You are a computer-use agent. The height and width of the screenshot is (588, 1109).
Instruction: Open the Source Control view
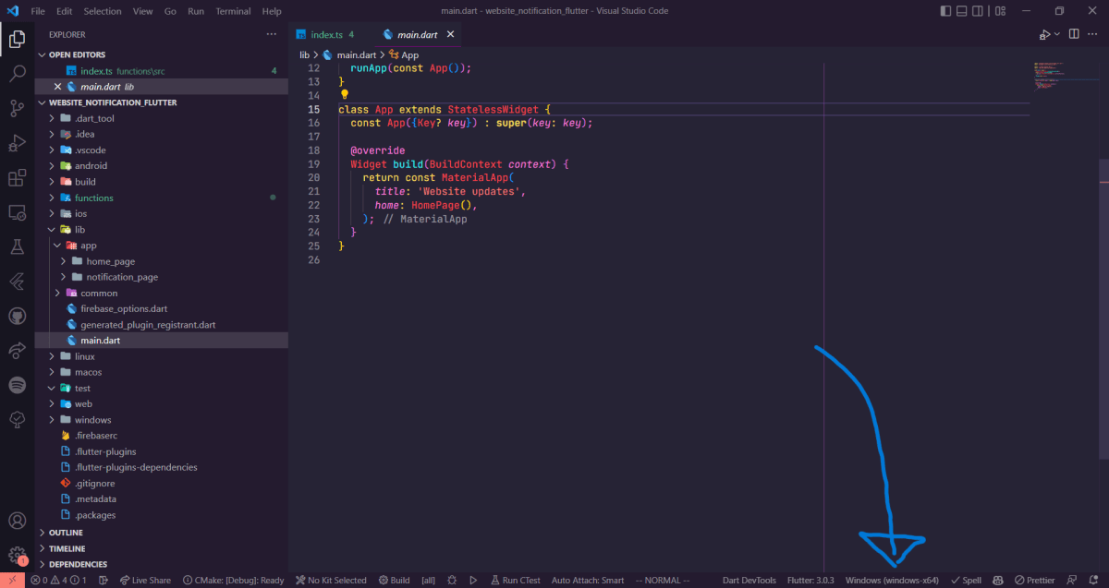(x=17, y=108)
